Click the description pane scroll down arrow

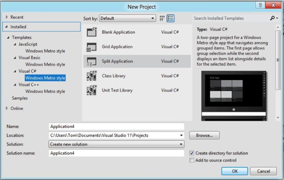278,118
